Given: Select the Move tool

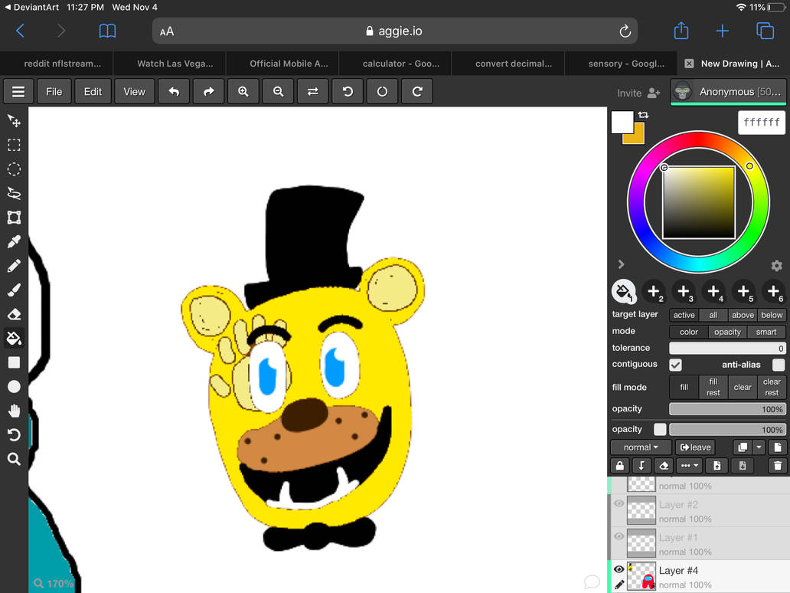Looking at the screenshot, I should [x=14, y=121].
